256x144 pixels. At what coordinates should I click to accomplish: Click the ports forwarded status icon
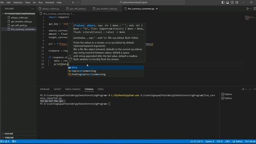coord(14,142)
